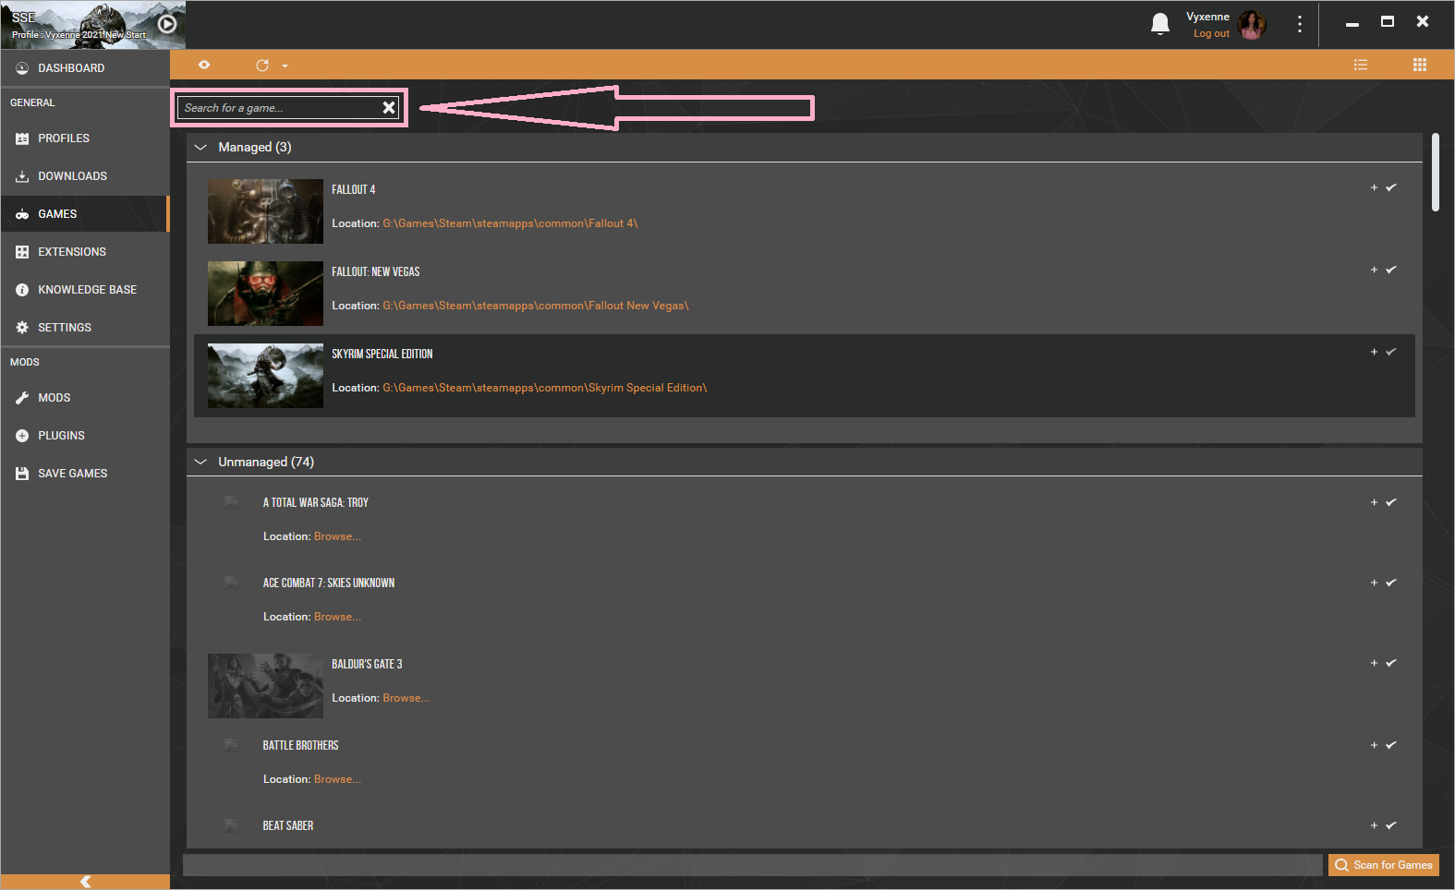Viewport: 1455px width, 890px height.
Task: Click the plus icon on A Total War Saga: Troy row
Action: [x=1374, y=503]
